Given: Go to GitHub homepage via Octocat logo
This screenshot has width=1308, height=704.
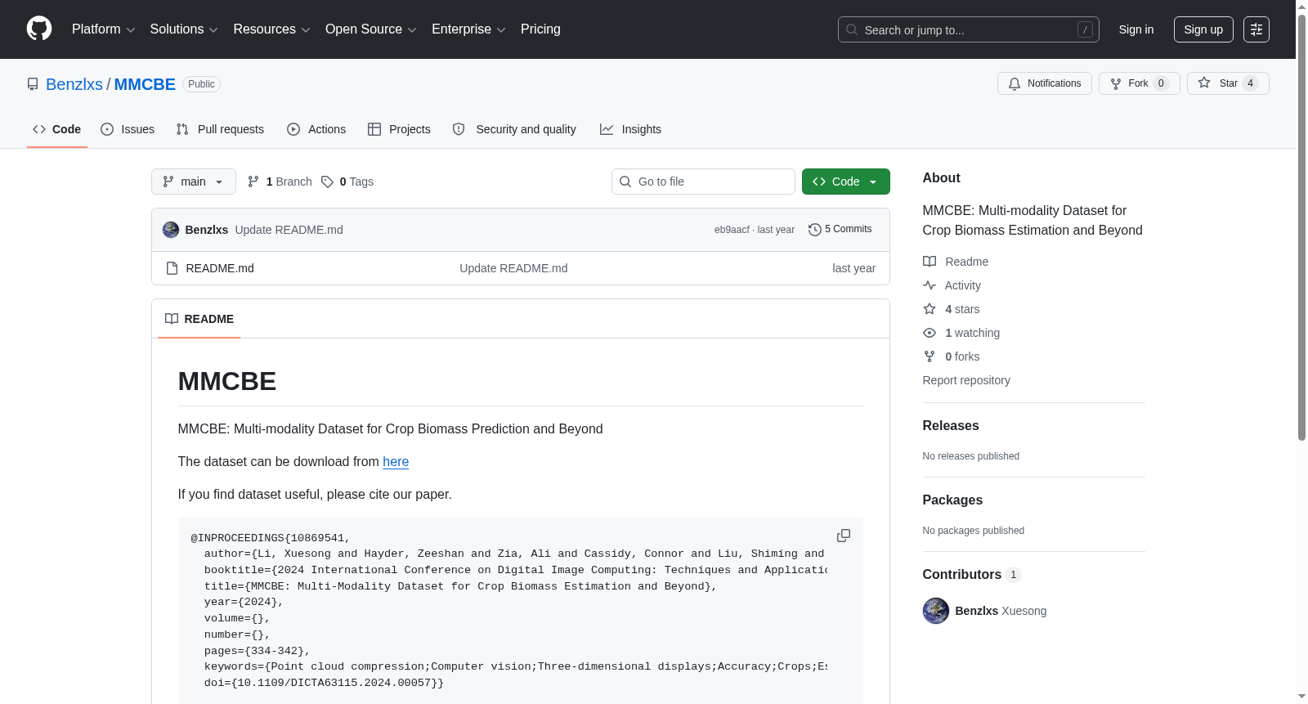Looking at the screenshot, I should [x=39, y=29].
